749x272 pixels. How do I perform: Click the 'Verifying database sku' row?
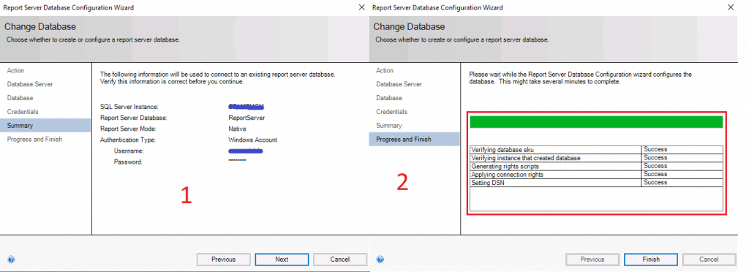coord(596,150)
